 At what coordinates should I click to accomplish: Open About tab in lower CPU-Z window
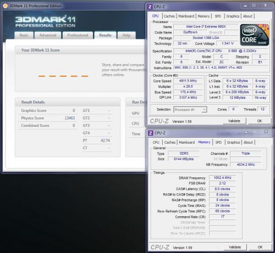[x=248, y=143]
